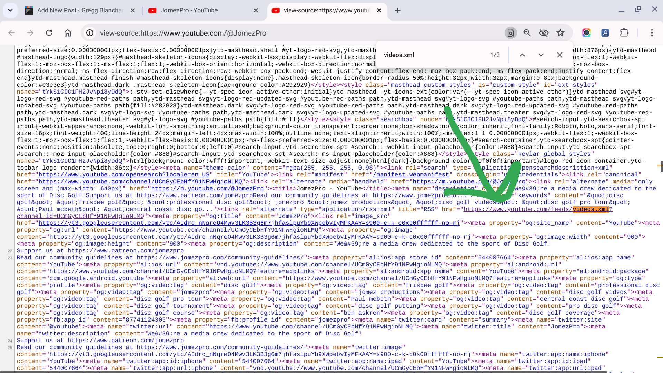The height and width of the screenshot is (373, 663).
Task: Toggle the crossed-out eye tracking icon
Action: pyautogui.click(x=544, y=33)
